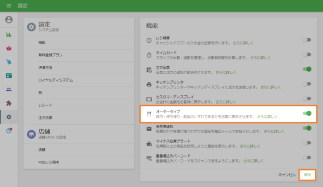Select ロイヤルティシステム in the settings menu
This screenshot has height=187, width=323.
point(55,80)
